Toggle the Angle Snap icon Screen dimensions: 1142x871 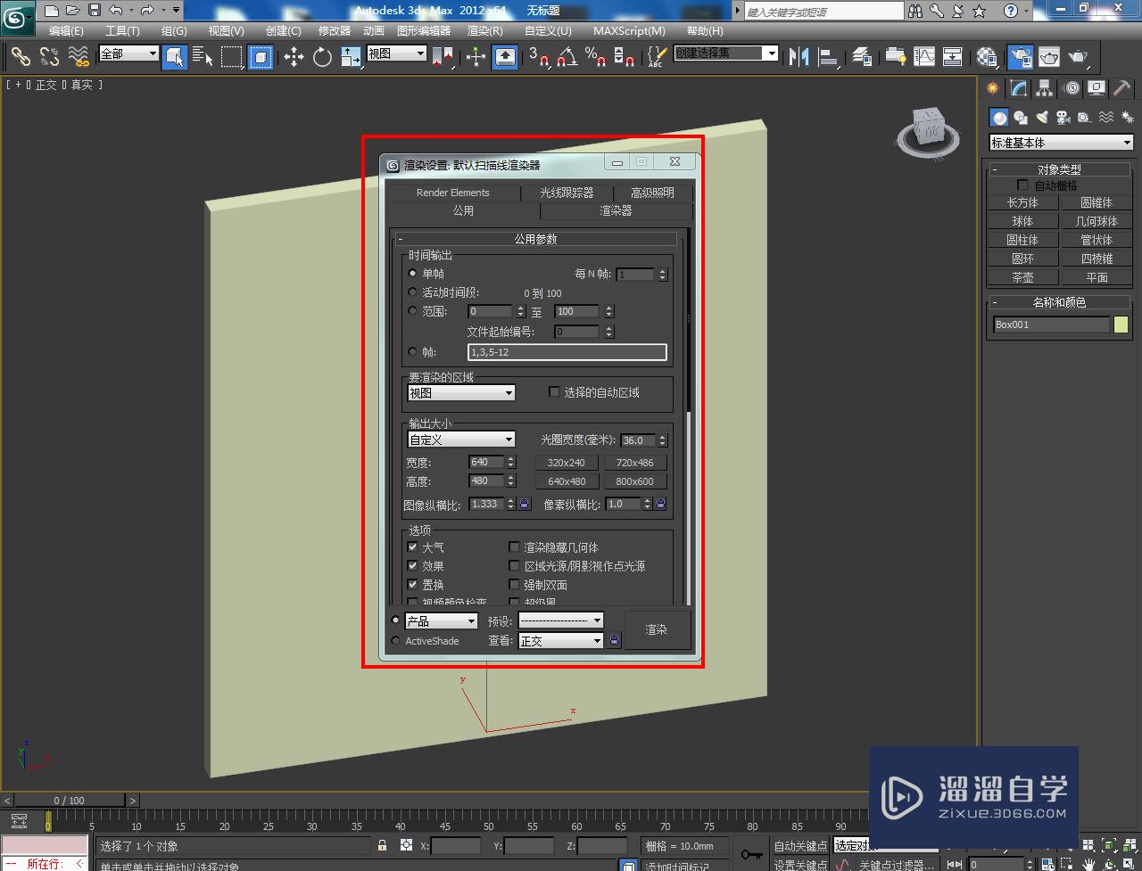(567, 57)
